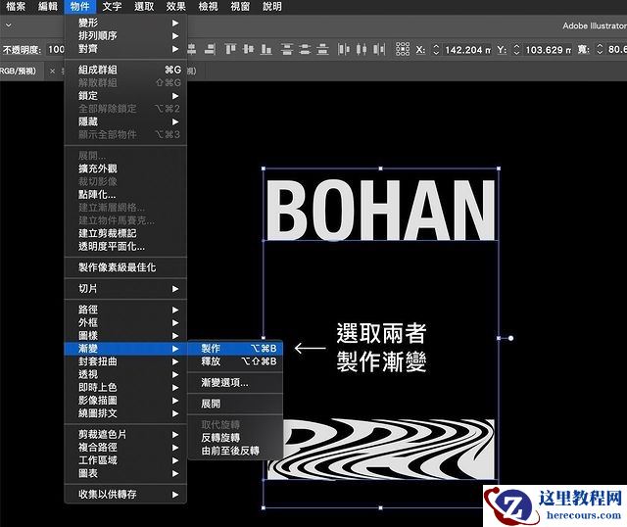Expand the 剪裁遮色片 submenu
This screenshot has width=627, height=527.
(125, 434)
